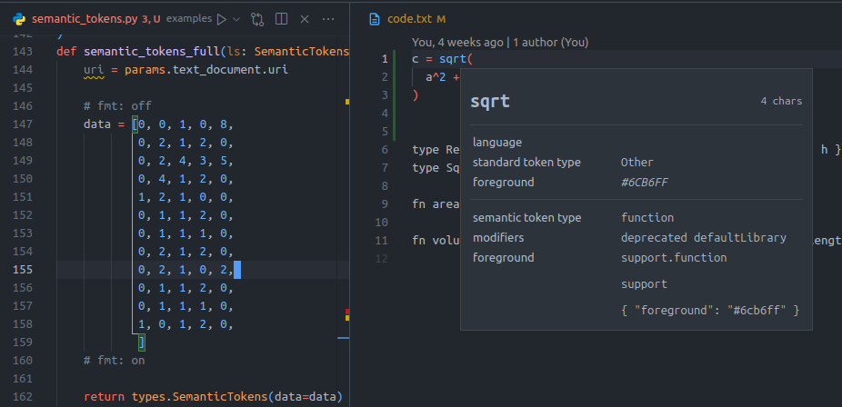Click the 'function' semantic token type value

coord(647,218)
